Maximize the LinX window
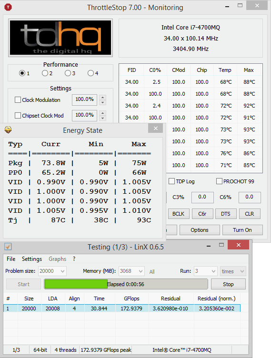 pyautogui.click(x=221, y=245)
